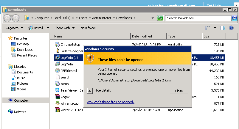Expand the Users breadcrumb arrow
This screenshot has height=129, width=239.
coord(90,18)
